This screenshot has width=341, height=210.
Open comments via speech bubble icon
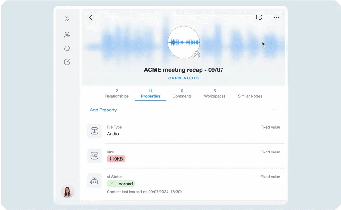(x=259, y=17)
